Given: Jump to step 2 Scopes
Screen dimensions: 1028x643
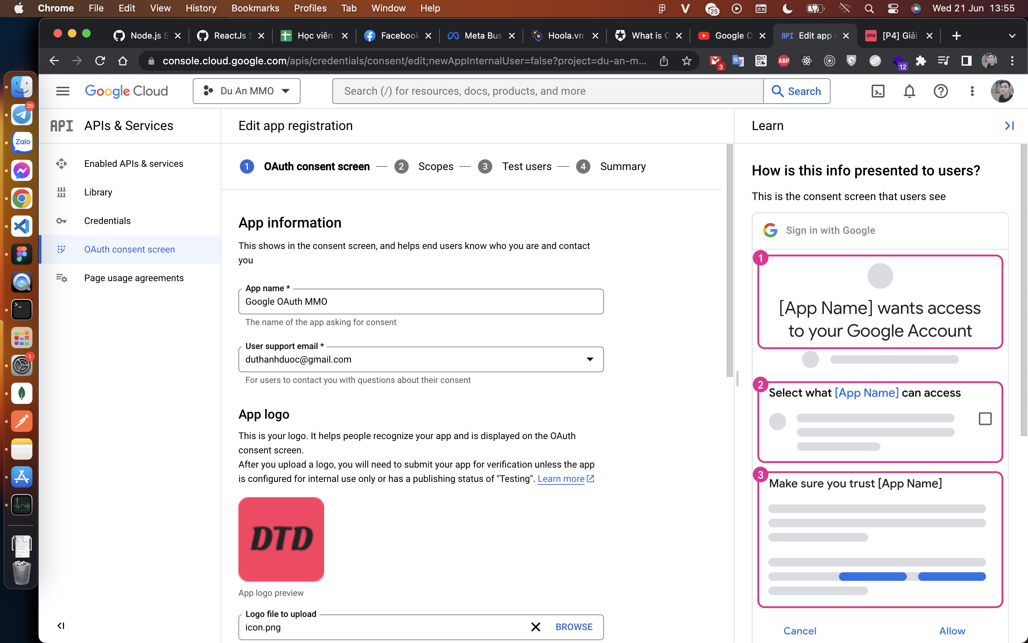Looking at the screenshot, I should [424, 166].
